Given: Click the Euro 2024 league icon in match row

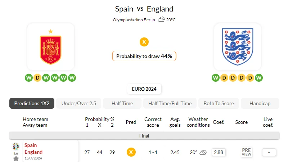Looking at the screenshot, I should click(x=16, y=147).
